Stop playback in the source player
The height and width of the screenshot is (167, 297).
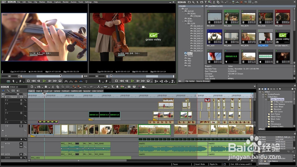(28, 81)
